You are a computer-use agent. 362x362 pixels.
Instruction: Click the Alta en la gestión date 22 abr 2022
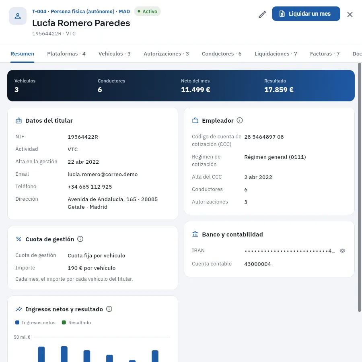83,162
